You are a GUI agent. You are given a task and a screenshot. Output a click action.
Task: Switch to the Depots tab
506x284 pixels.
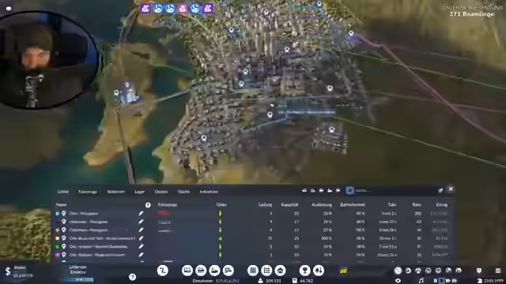(x=161, y=192)
